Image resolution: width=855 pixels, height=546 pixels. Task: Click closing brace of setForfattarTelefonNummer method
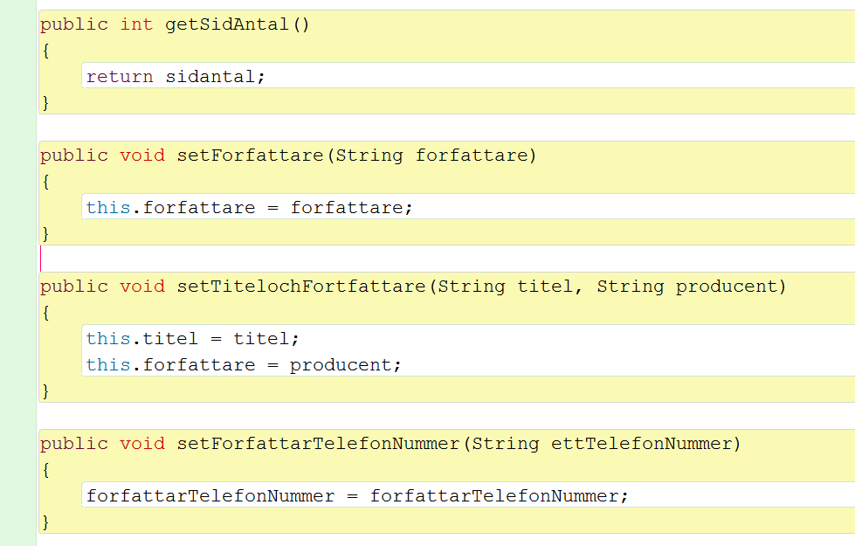pyautogui.click(x=45, y=522)
